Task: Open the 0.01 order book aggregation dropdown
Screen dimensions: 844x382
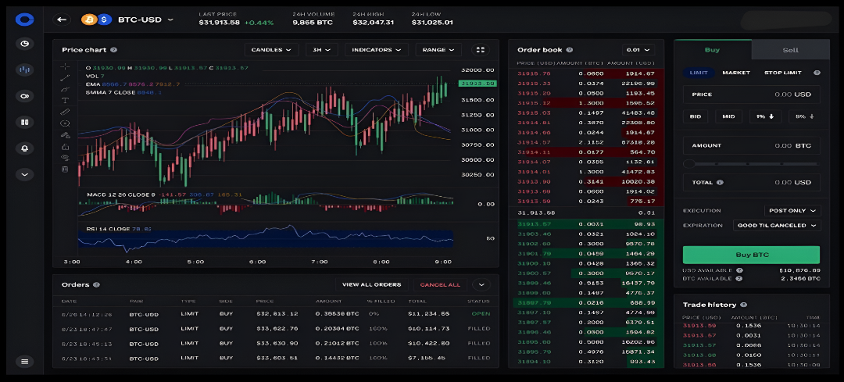Action: click(638, 50)
